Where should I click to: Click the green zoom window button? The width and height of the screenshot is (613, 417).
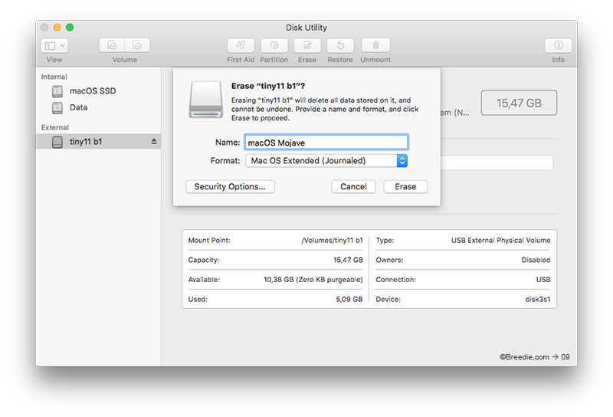pyautogui.click(x=70, y=27)
